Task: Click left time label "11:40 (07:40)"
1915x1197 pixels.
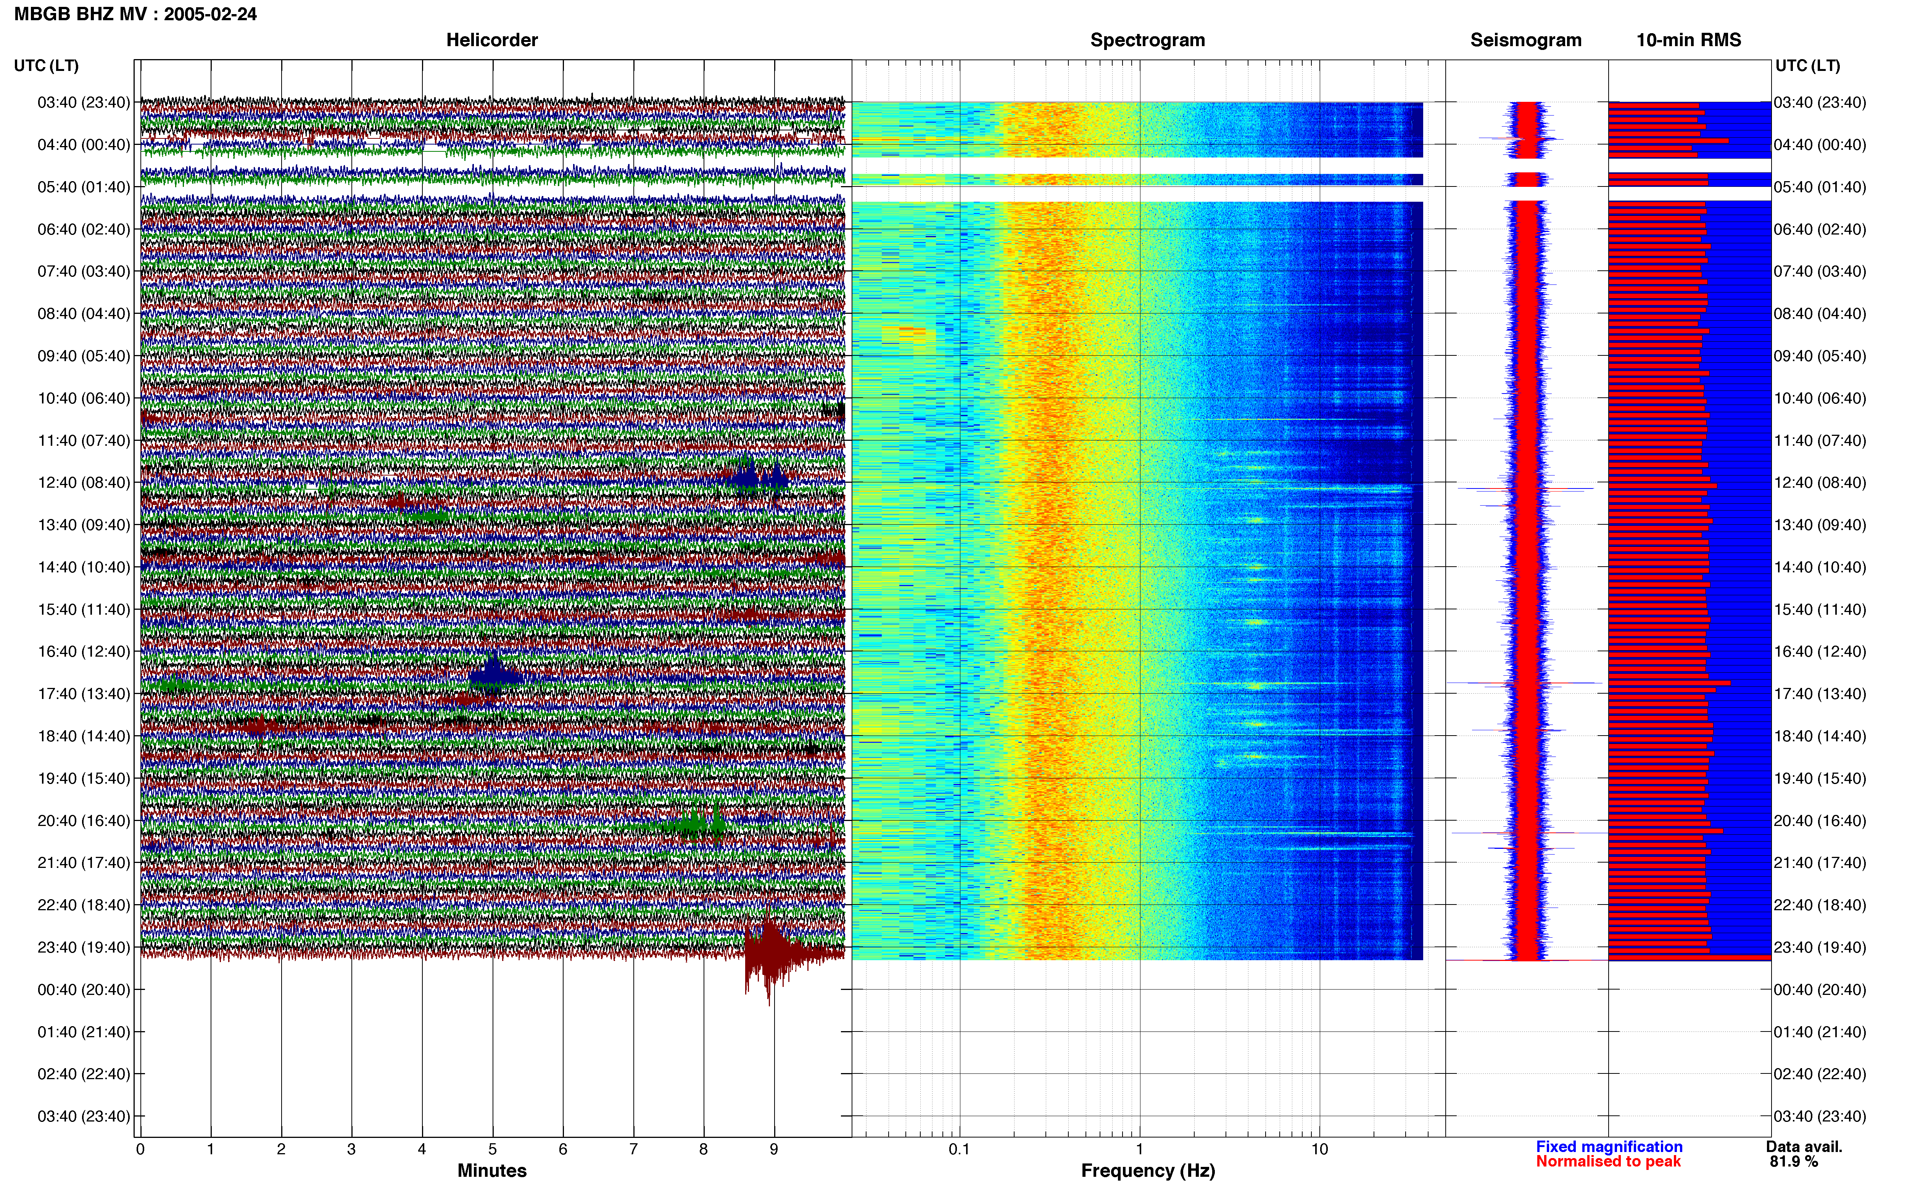Action: 84,440
